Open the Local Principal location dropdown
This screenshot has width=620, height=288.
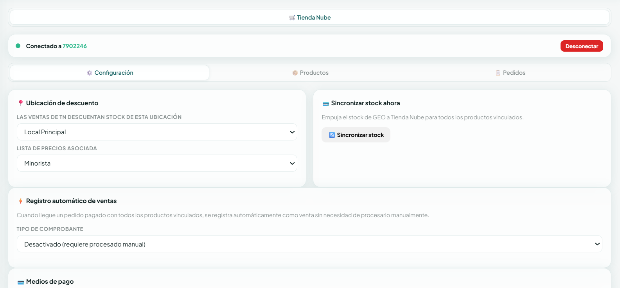coord(157,132)
